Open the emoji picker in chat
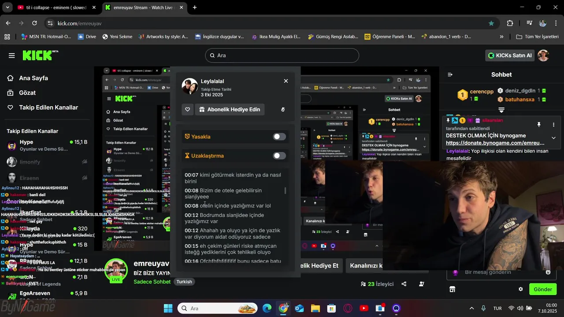 coord(548,272)
